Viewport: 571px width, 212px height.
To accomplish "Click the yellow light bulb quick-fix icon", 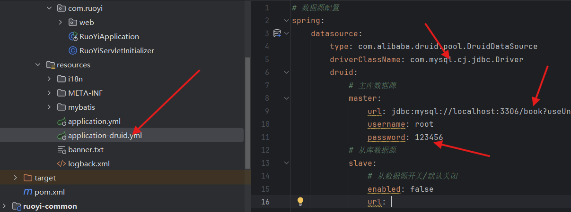I will click(x=300, y=202).
